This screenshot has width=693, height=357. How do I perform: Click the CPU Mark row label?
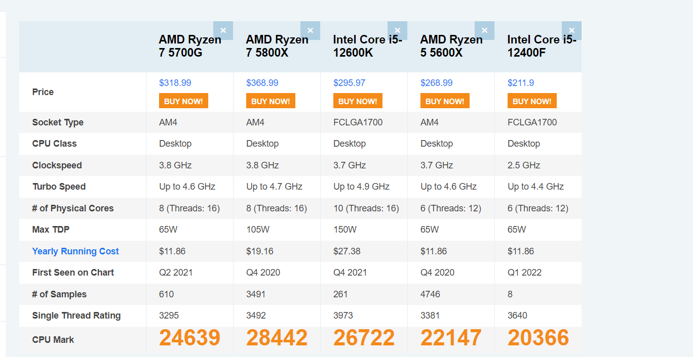(53, 340)
